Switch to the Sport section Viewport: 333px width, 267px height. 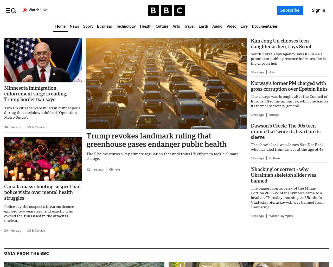88,26
